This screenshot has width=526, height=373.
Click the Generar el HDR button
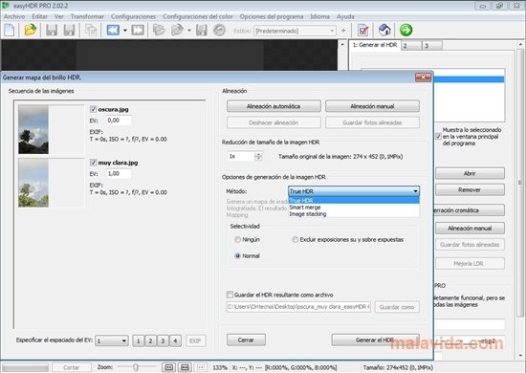point(376,340)
